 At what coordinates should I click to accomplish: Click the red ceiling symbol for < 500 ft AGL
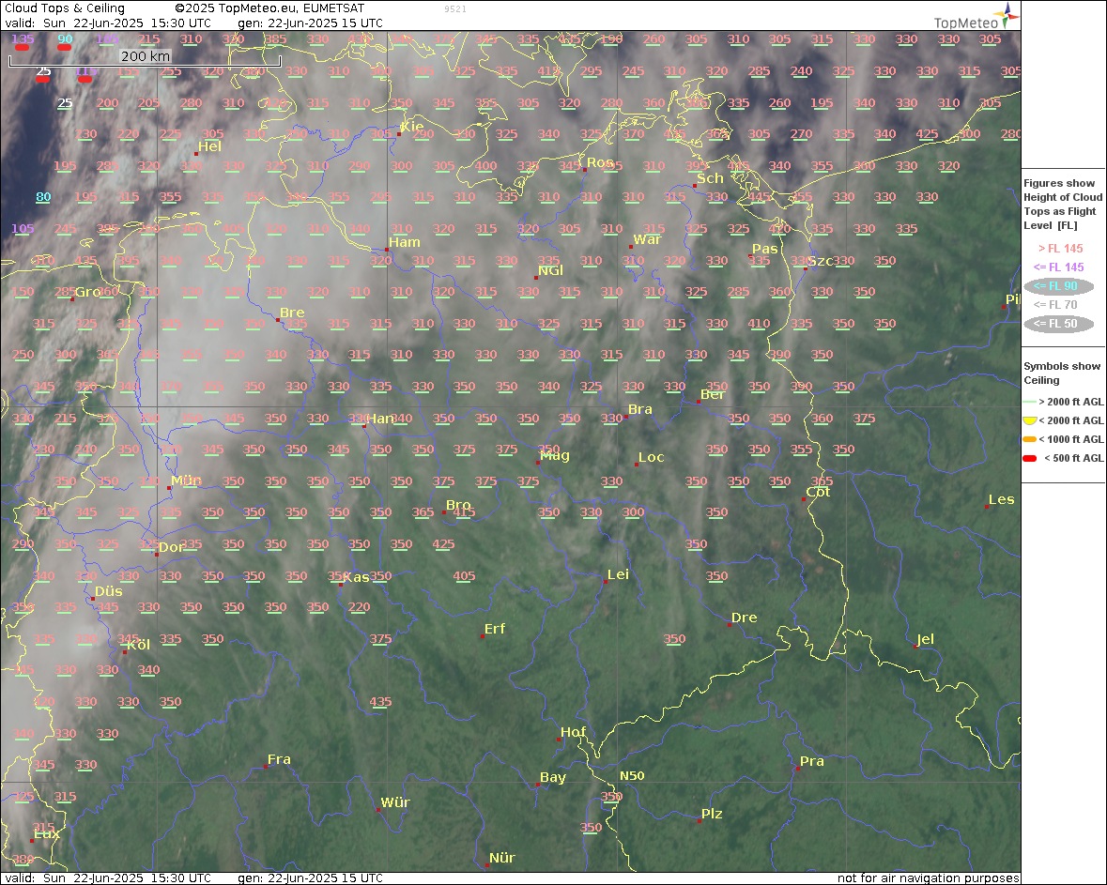pyautogui.click(x=1029, y=458)
